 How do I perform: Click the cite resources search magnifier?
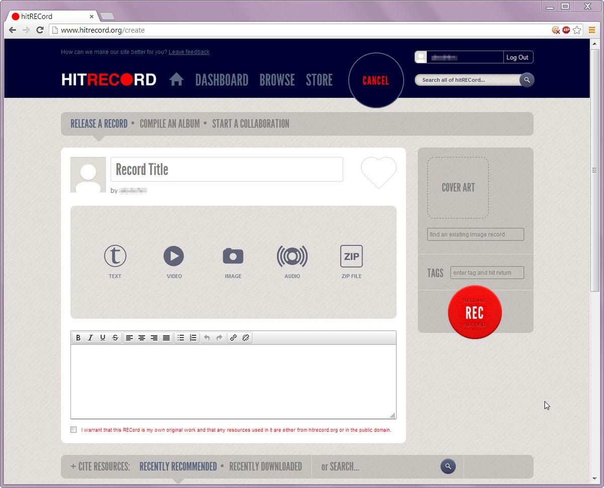click(x=448, y=466)
